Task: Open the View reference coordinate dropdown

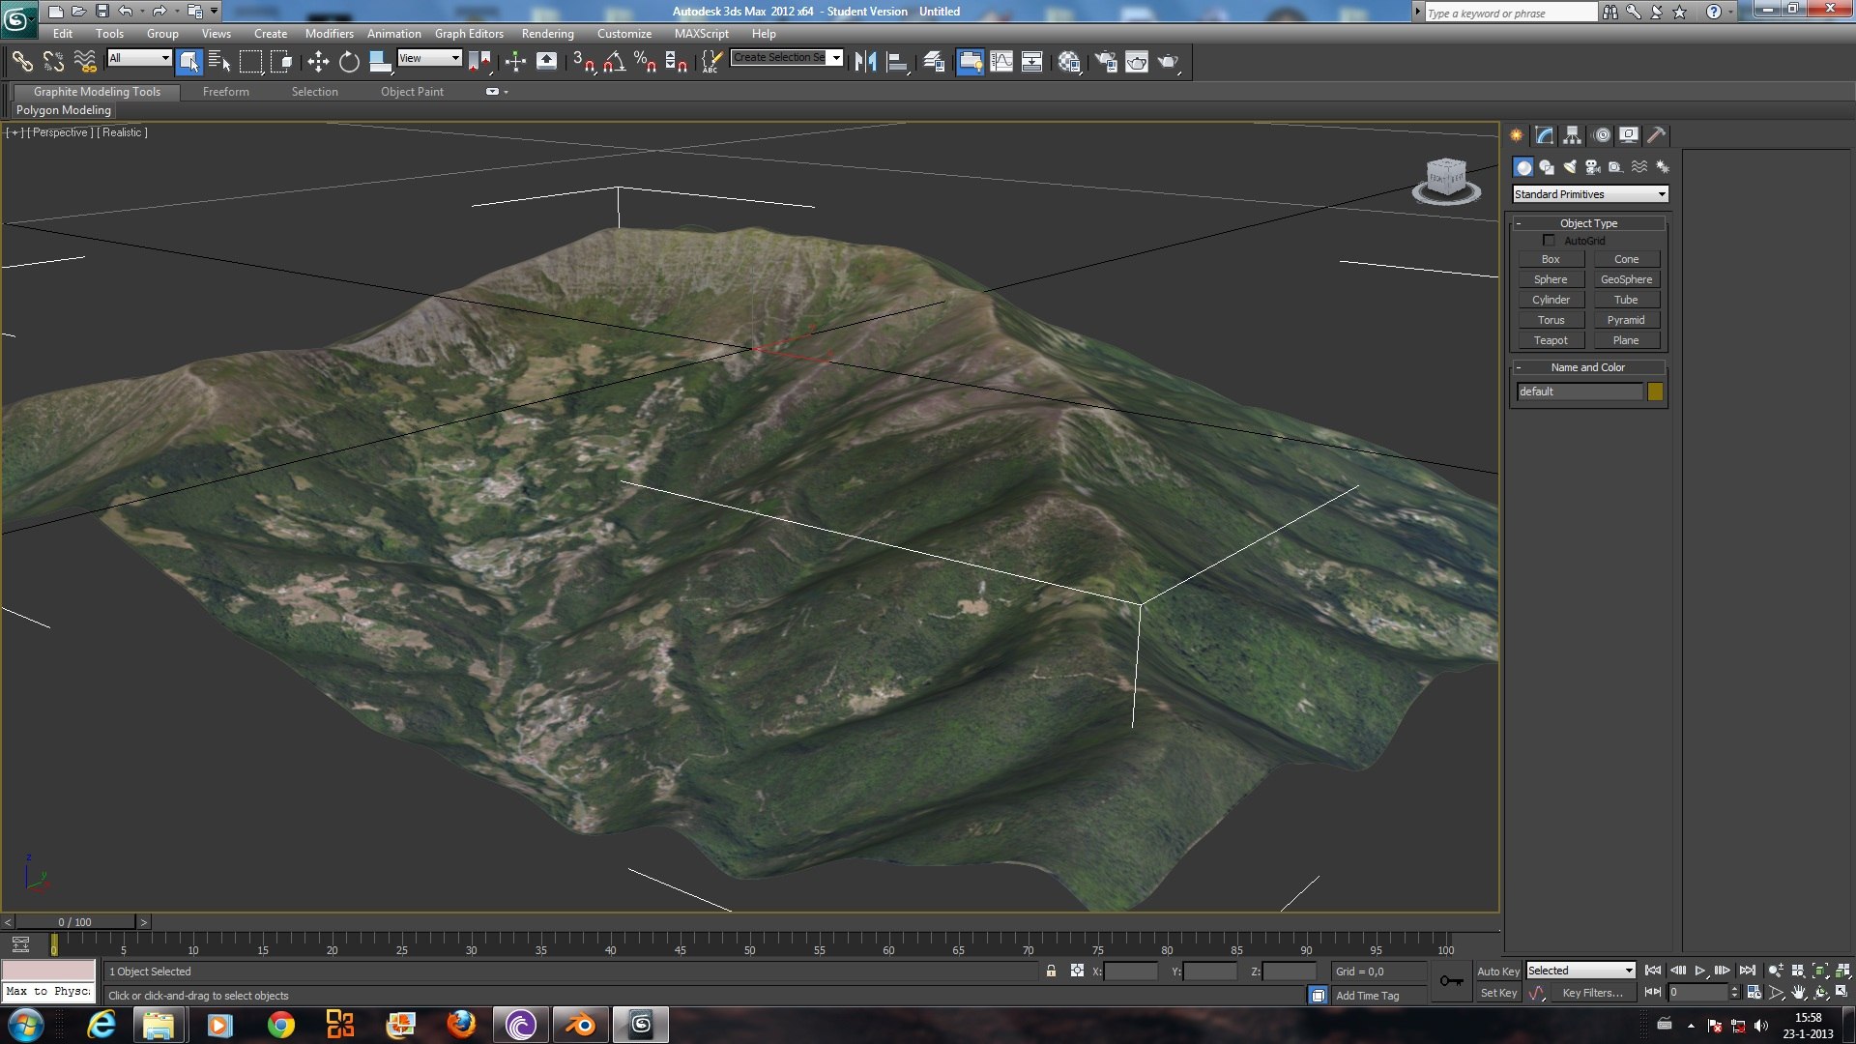Action: (429, 58)
